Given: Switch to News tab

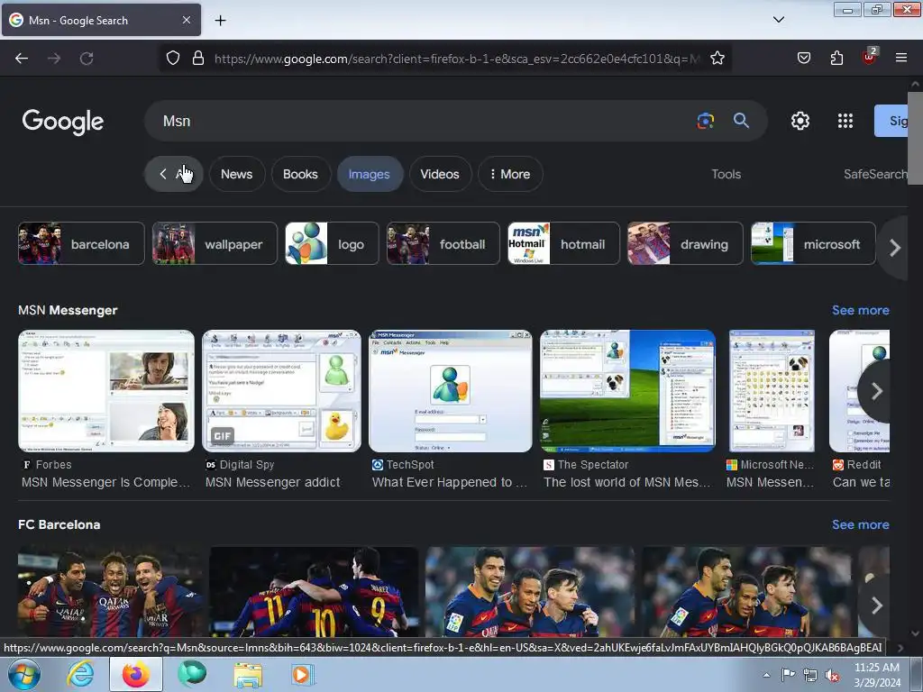Looking at the screenshot, I should pyautogui.click(x=237, y=174).
